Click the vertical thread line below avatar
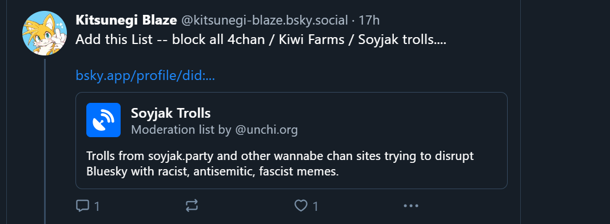 45,141
